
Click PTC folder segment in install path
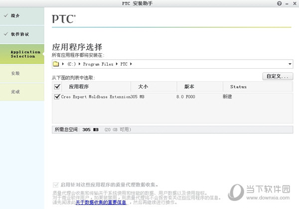point(124,64)
